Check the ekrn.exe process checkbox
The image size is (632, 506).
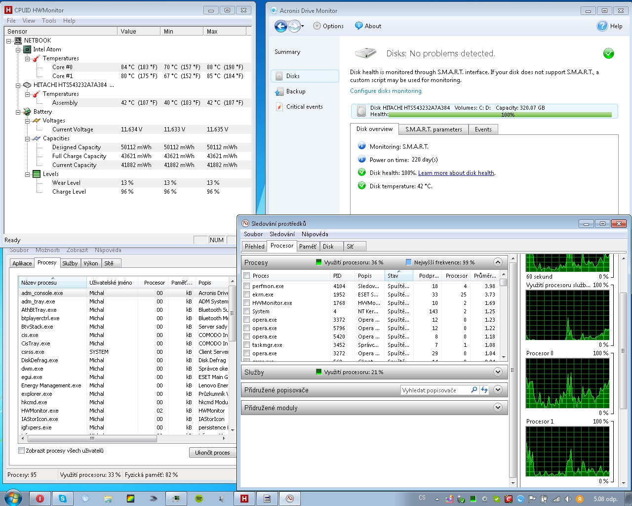(x=247, y=295)
